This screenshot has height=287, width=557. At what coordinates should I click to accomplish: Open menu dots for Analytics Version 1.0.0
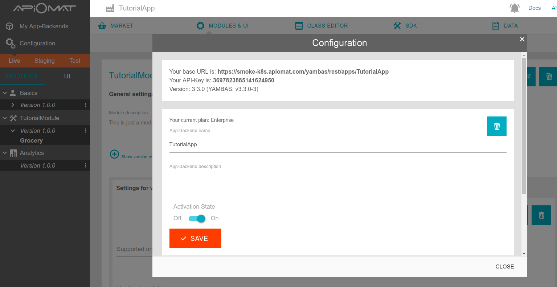(x=86, y=165)
